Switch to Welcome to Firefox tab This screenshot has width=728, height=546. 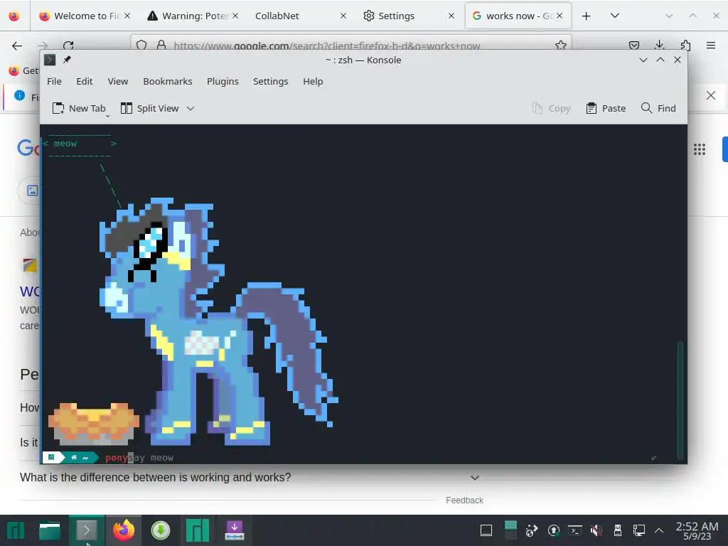coord(85,16)
